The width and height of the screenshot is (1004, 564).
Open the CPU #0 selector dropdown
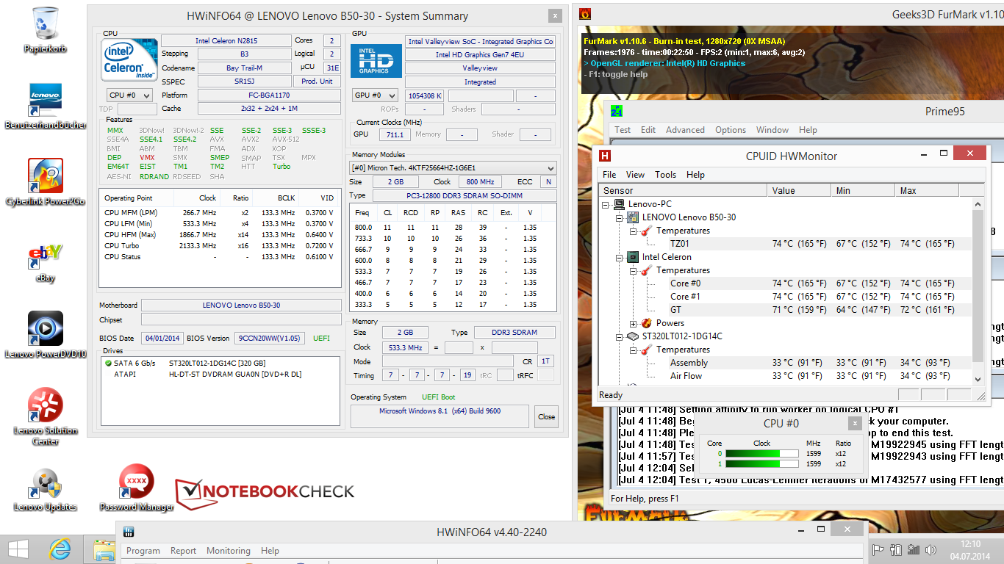[129, 95]
